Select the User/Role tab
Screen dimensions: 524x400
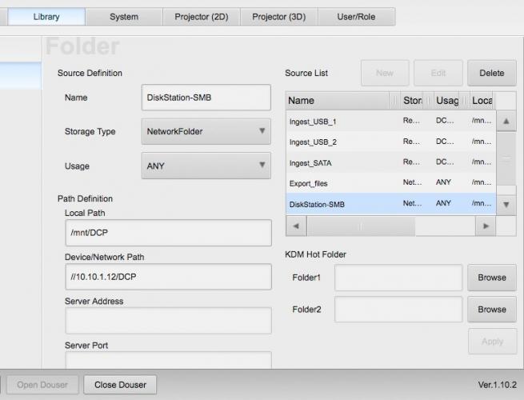click(x=356, y=17)
